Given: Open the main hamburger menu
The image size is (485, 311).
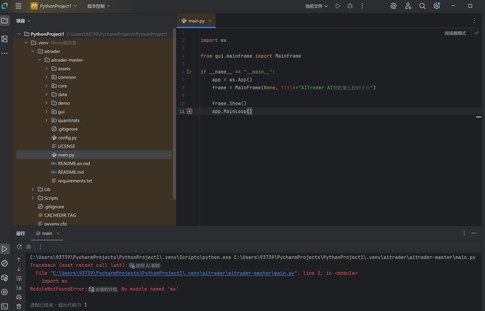Looking at the screenshot, I should click(x=19, y=6).
